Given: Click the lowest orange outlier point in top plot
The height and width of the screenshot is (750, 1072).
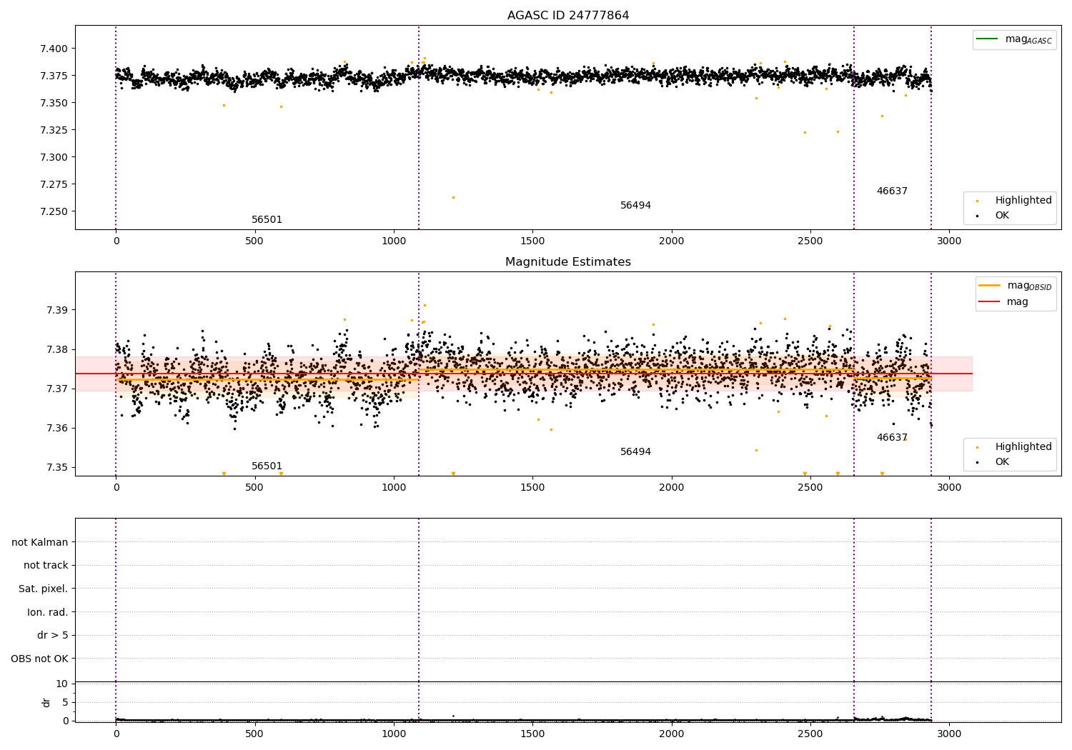Looking at the screenshot, I should tap(453, 197).
